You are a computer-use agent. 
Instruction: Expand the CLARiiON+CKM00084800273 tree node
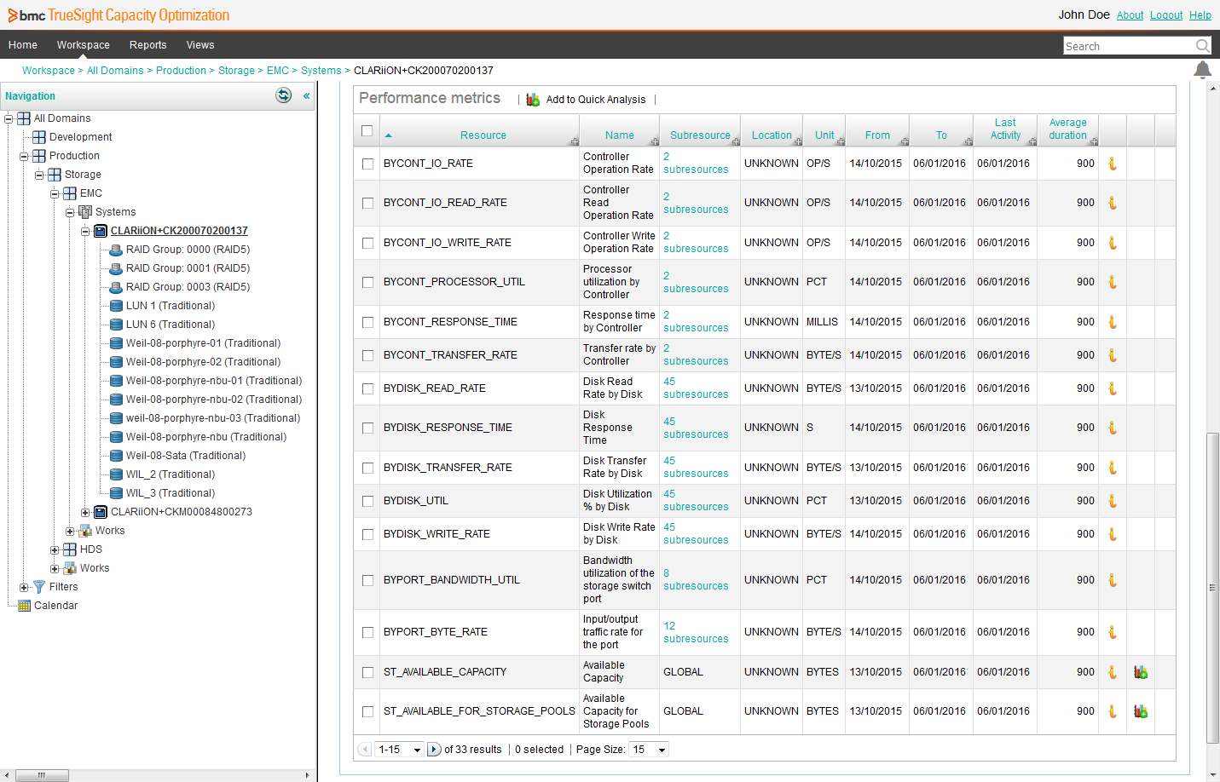click(85, 512)
